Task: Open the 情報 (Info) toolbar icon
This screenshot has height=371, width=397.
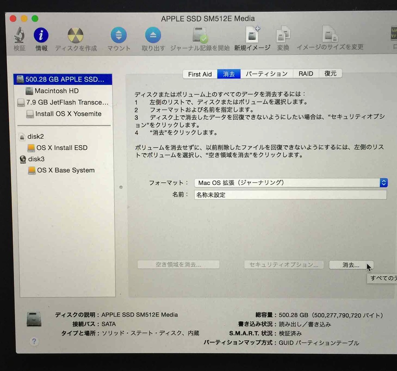Action: (41, 35)
